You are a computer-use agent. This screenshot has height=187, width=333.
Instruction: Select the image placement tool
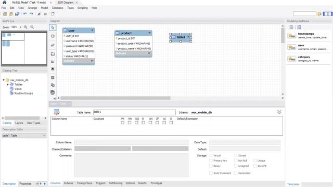53,69
